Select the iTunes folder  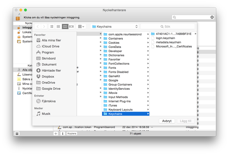tap(126, 105)
